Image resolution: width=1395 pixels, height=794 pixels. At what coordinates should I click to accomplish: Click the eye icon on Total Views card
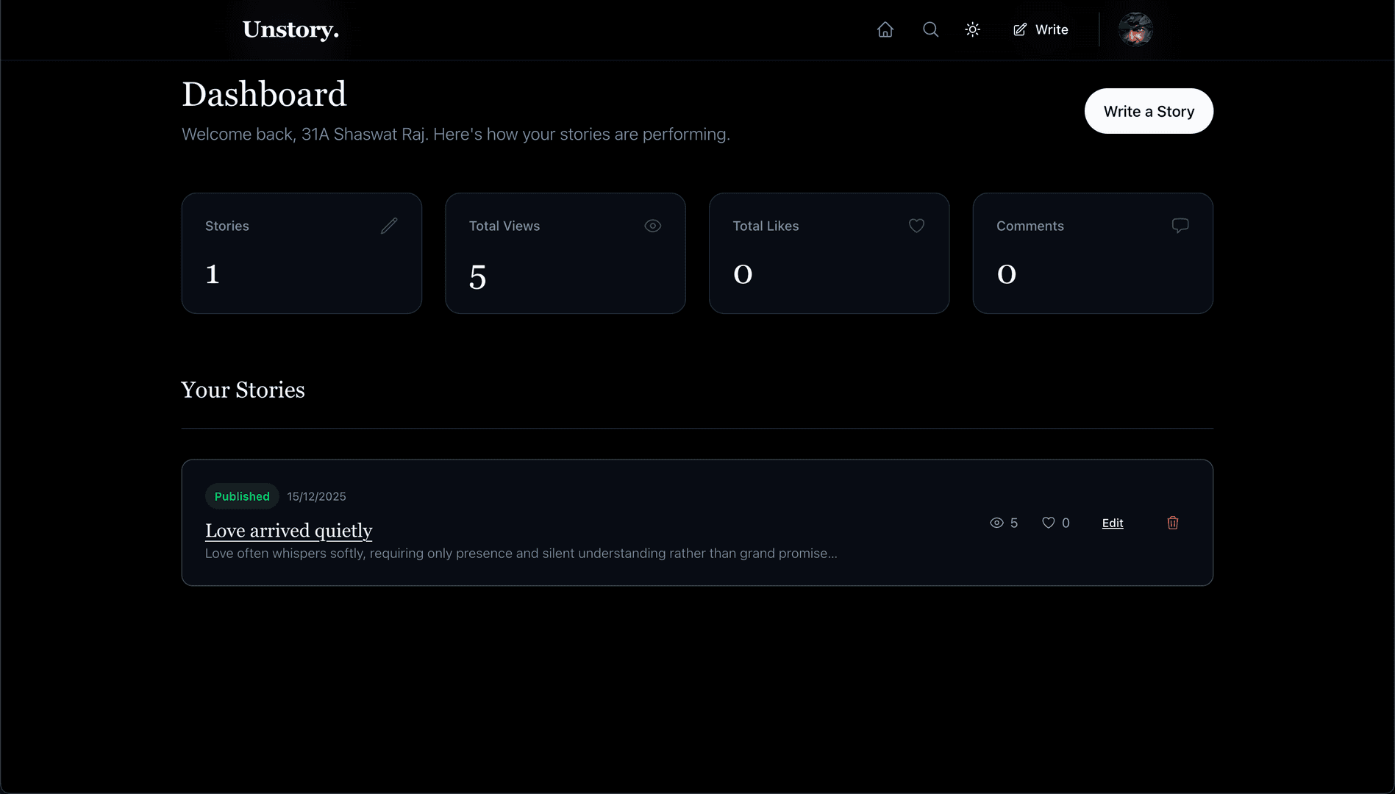[x=652, y=226]
